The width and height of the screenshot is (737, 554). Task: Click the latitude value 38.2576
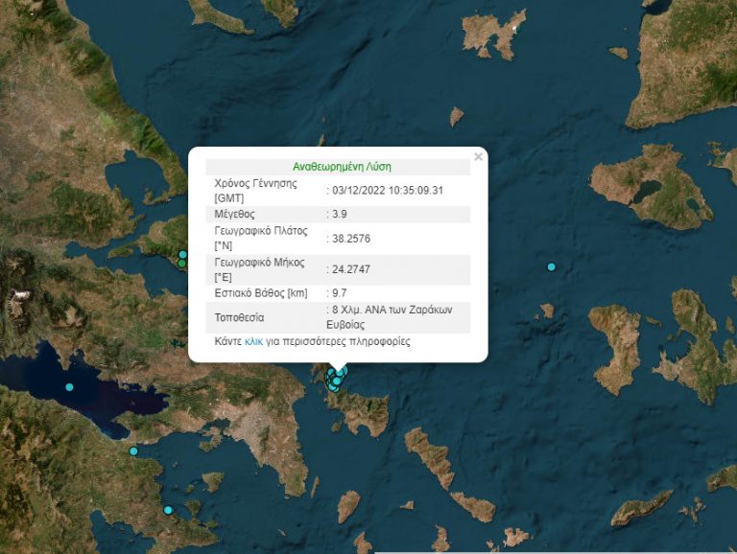tap(351, 238)
